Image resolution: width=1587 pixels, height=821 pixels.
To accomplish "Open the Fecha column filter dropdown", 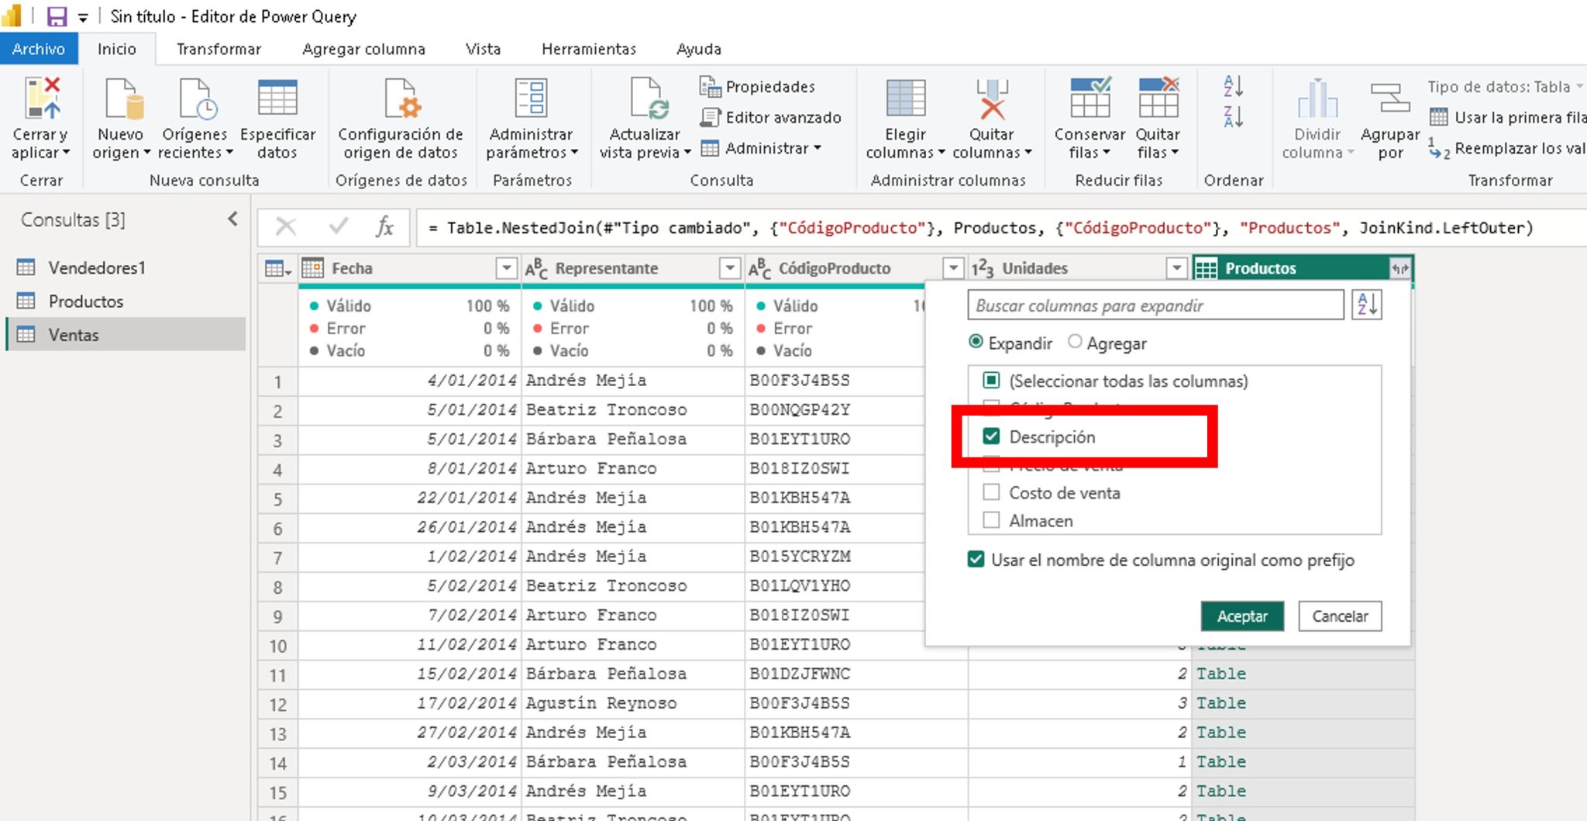I will click(506, 267).
